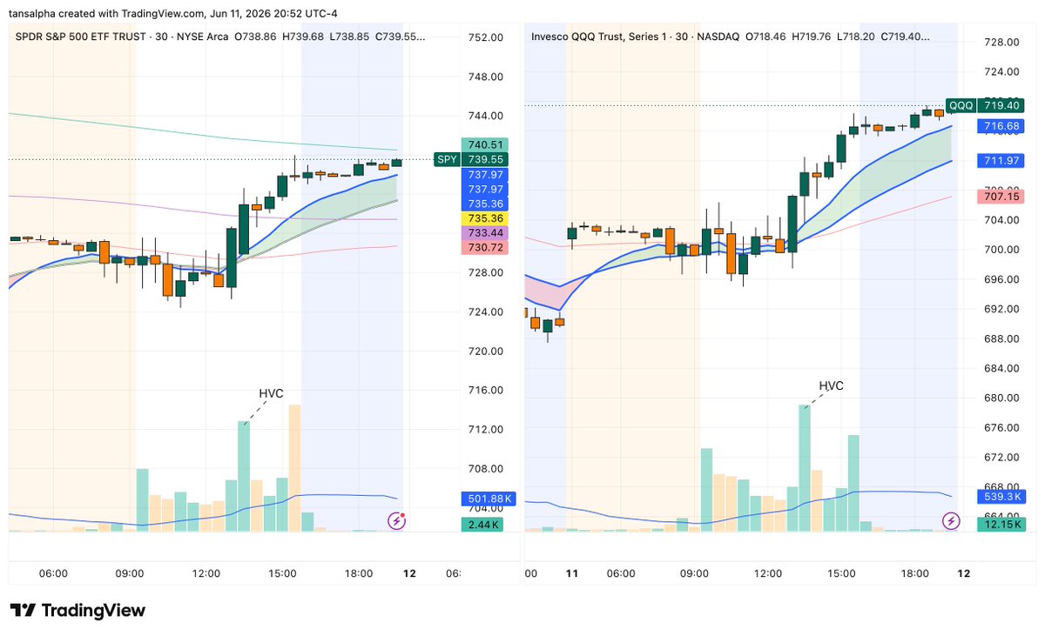Click the 716.00 price level on SPY axis
The image size is (1045, 636).
point(486,391)
